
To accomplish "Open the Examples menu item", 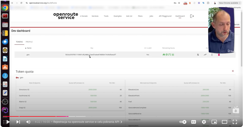I will [x=118, y=16].
